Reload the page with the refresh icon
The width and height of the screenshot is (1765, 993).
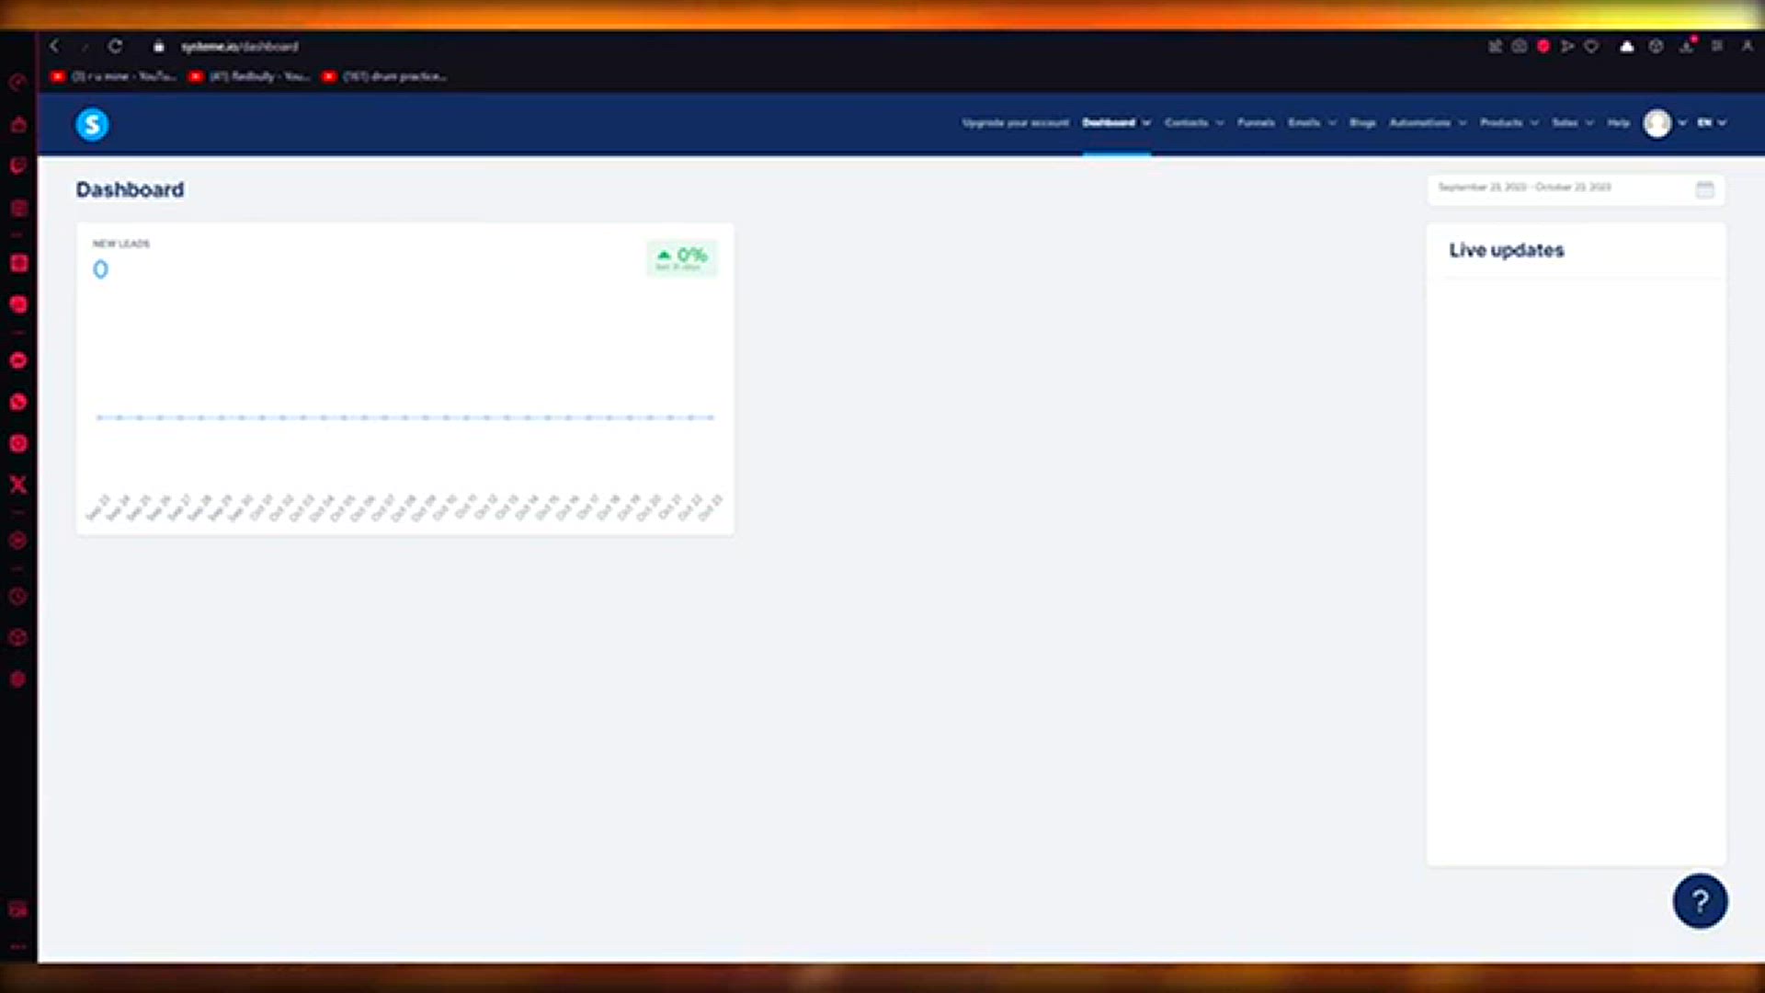[x=115, y=46]
